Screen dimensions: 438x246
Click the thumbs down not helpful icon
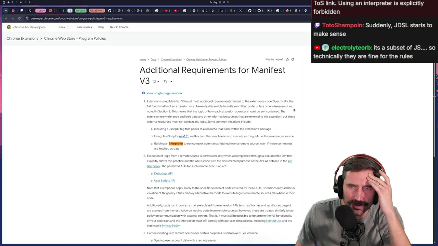[293, 59]
